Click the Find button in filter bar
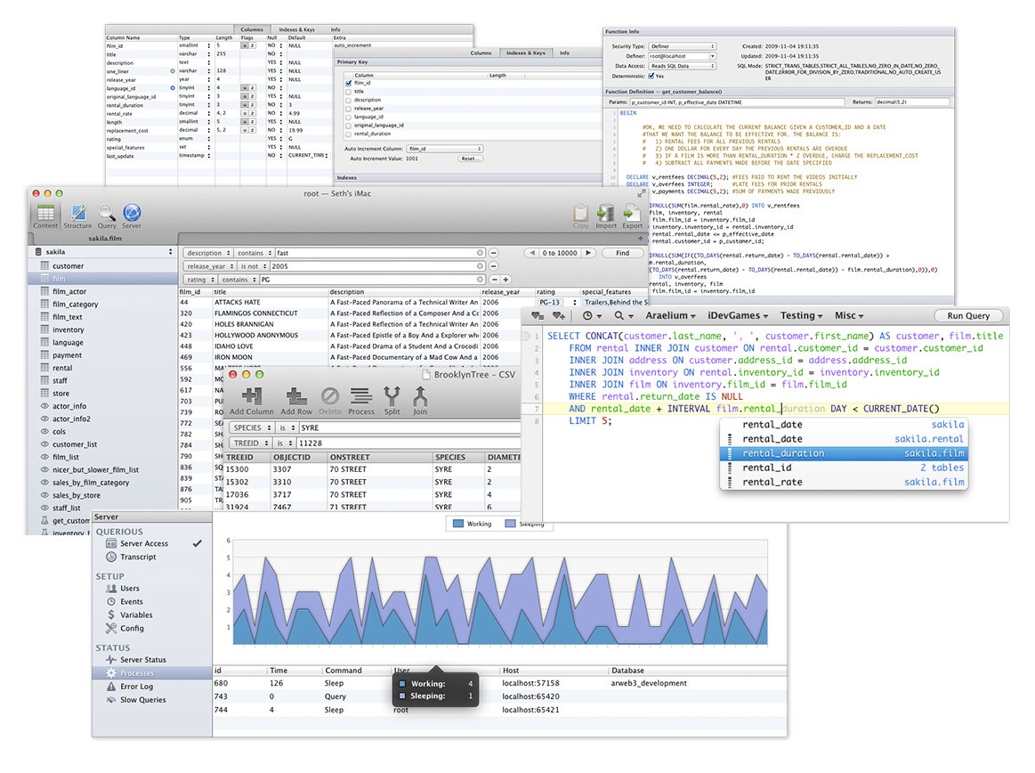 (623, 253)
